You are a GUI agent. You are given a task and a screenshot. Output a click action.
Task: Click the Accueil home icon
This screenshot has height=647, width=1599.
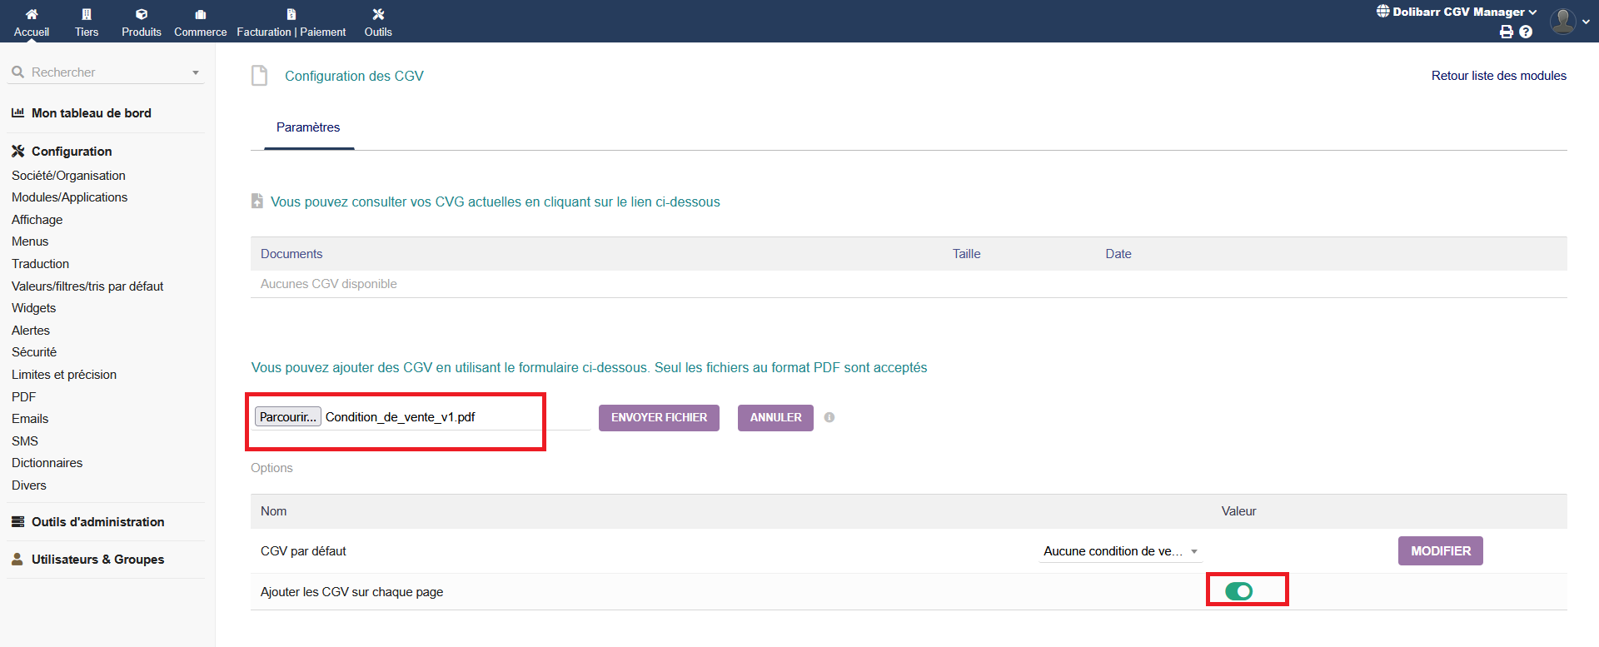click(32, 14)
